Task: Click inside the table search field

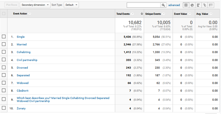Action: [x=144, y=5]
